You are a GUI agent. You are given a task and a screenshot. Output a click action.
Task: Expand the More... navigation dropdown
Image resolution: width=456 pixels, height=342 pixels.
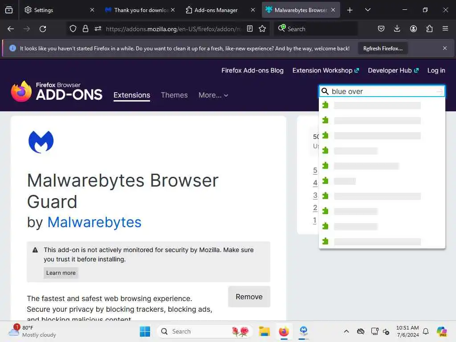[213, 95]
